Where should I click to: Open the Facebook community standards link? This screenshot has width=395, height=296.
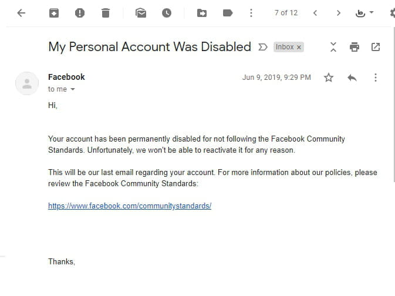pos(130,206)
